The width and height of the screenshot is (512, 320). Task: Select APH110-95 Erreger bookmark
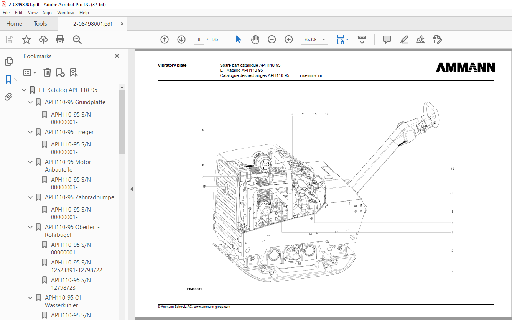pyautogui.click(x=69, y=132)
